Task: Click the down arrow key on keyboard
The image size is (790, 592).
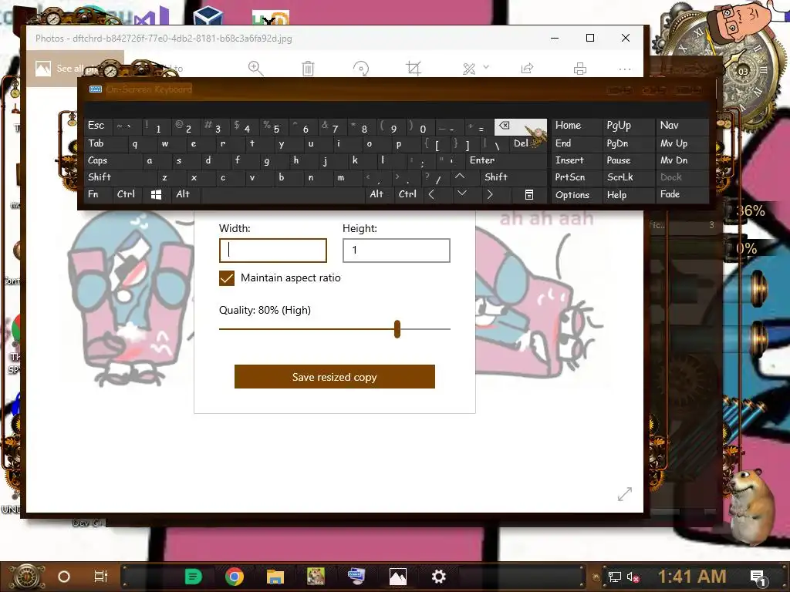Action: click(461, 193)
